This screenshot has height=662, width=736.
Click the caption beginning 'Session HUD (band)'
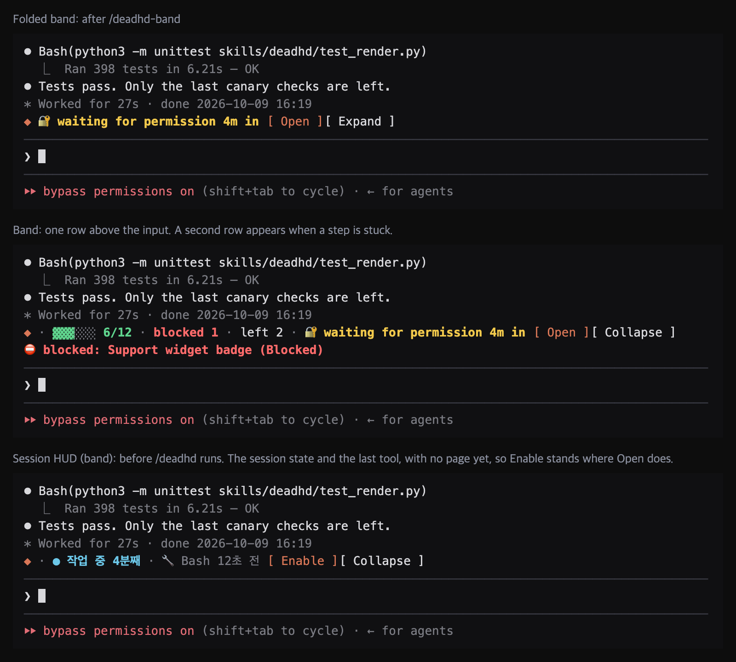[x=343, y=458]
